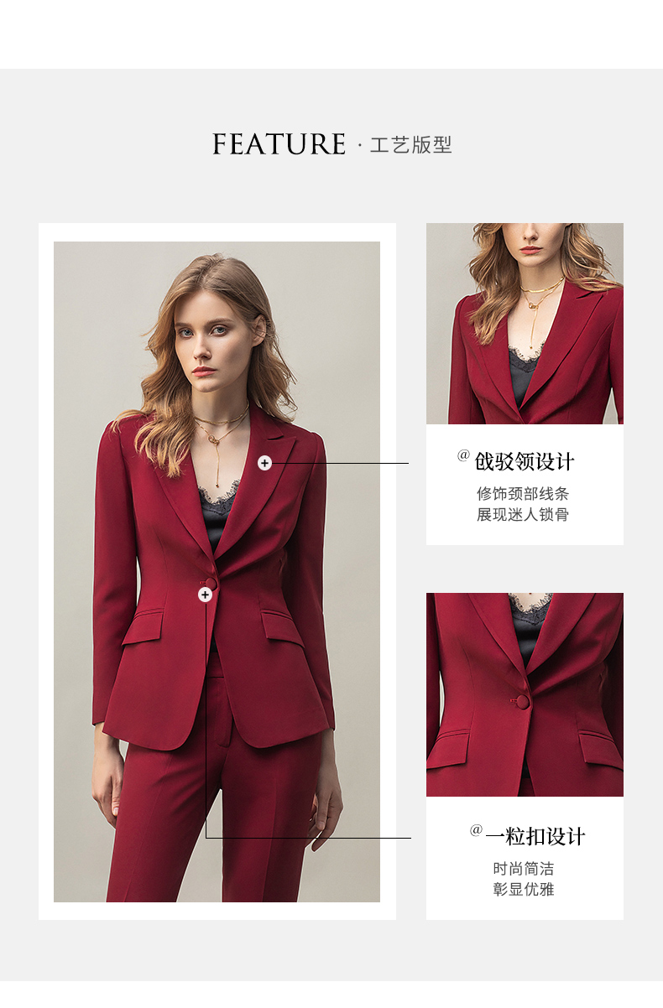The width and height of the screenshot is (663, 1008).
Task: Click the 彰显优雅 description line
Action: click(x=524, y=890)
